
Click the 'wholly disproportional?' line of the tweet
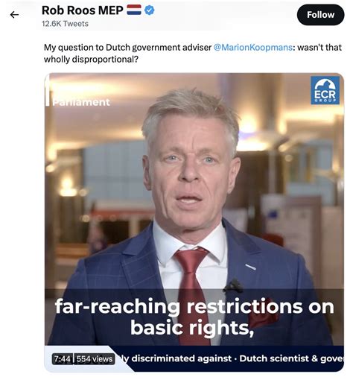[x=91, y=60]
